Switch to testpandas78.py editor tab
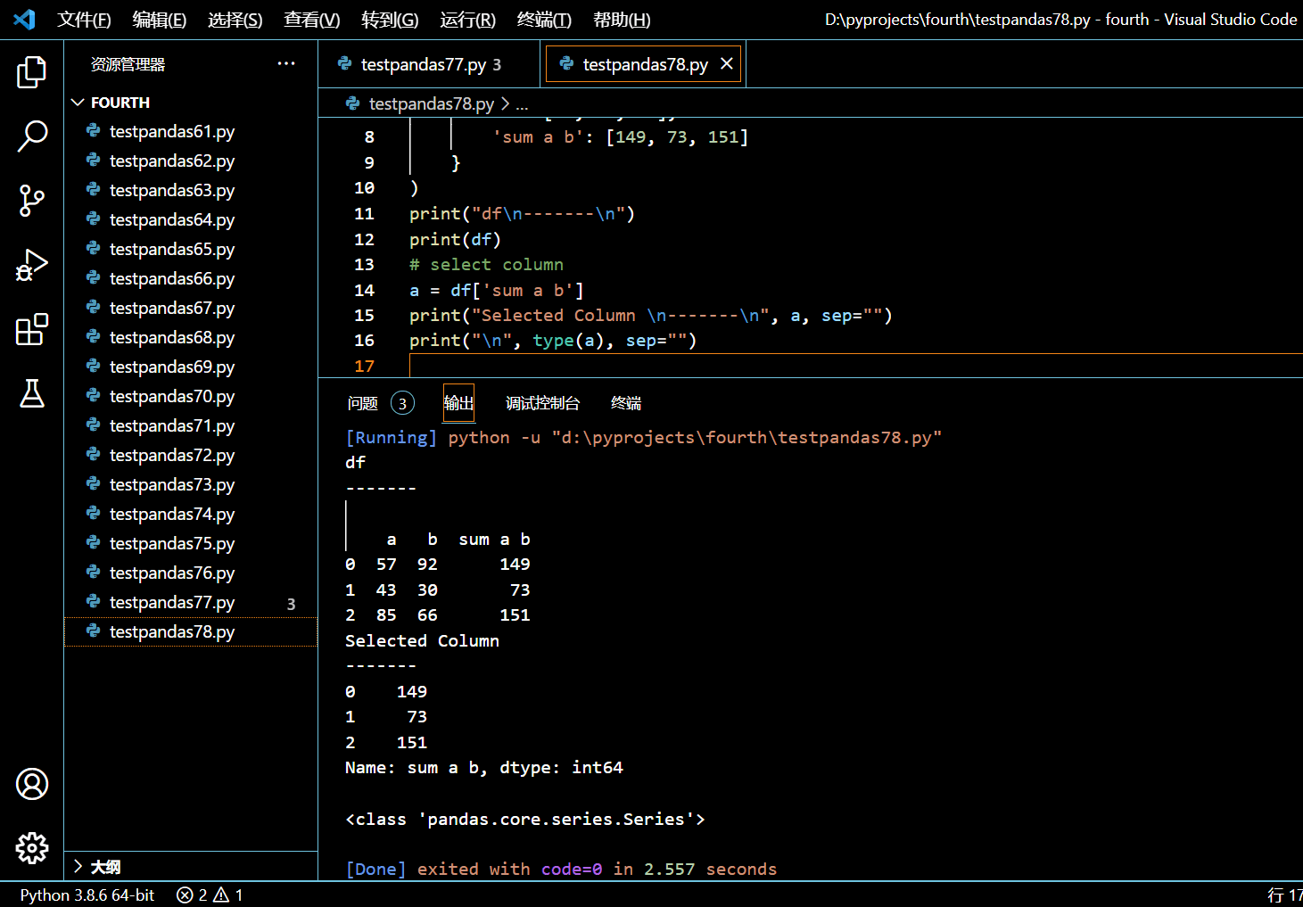This screenshot has width=1303, height=907. pyautogui.click(x=644, y=64)
